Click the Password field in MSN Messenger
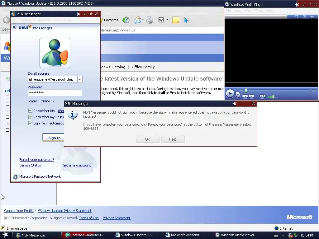The image size is (319, 239). [x=55, y=93]
